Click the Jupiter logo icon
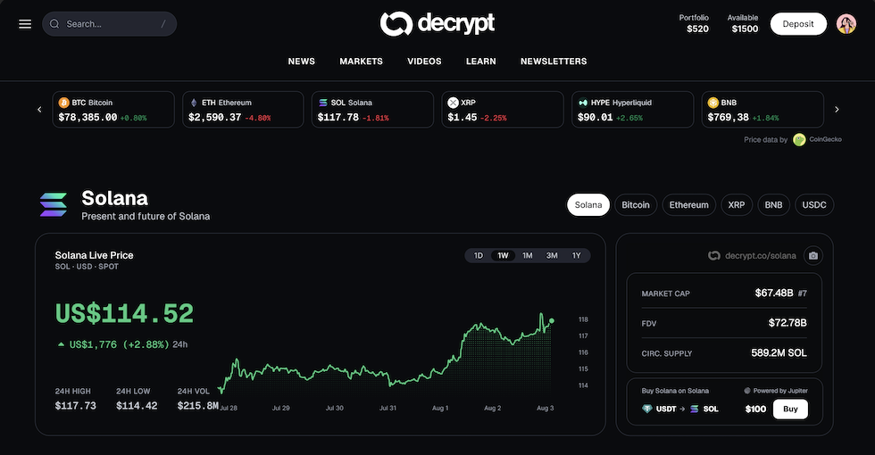The height and width of the screenshot is (455, 875). (x=747, y=391)
